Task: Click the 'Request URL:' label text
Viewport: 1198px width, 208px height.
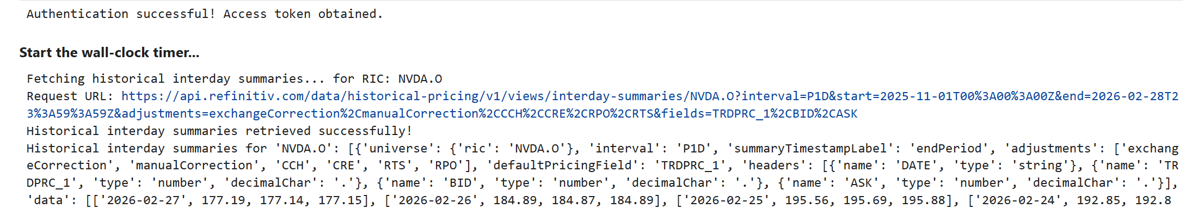Action: pyautogui.click(x=70, y=96)
